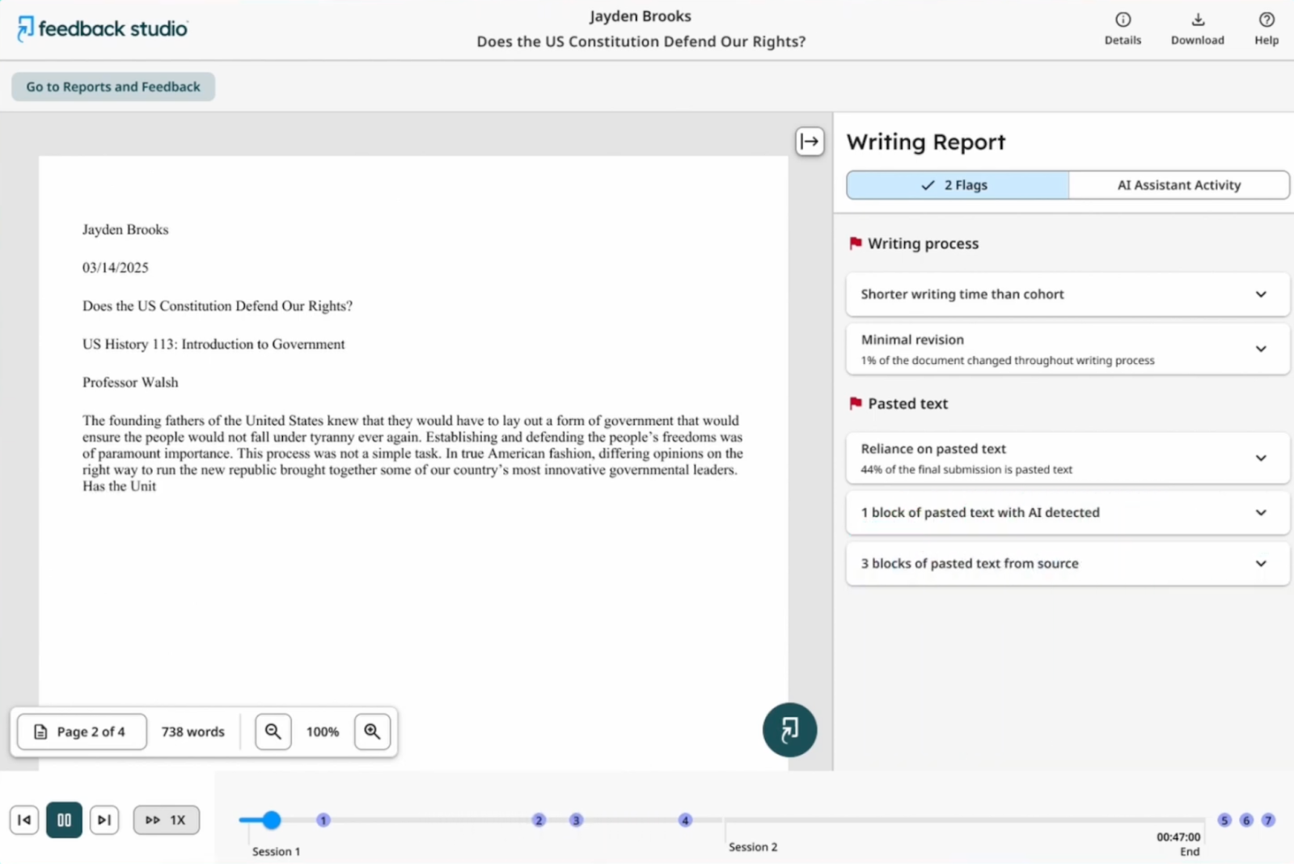Click the feedback studio logo
The height and width of the screenshot is (864, 1294).
tap(101, 28)
